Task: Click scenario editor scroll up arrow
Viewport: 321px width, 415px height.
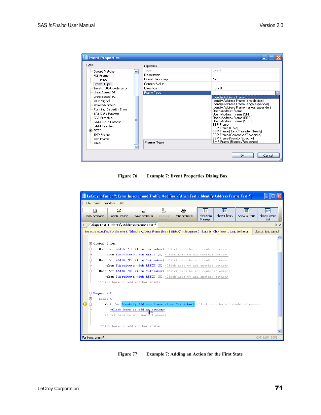Action: (x=279, y=238)
